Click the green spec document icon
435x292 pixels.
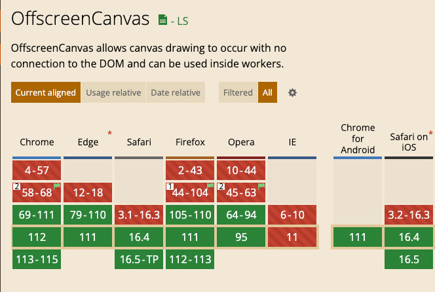[x=162, y=20]
